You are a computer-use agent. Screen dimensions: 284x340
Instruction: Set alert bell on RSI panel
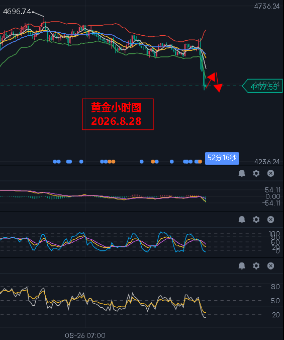click(242, 265)
